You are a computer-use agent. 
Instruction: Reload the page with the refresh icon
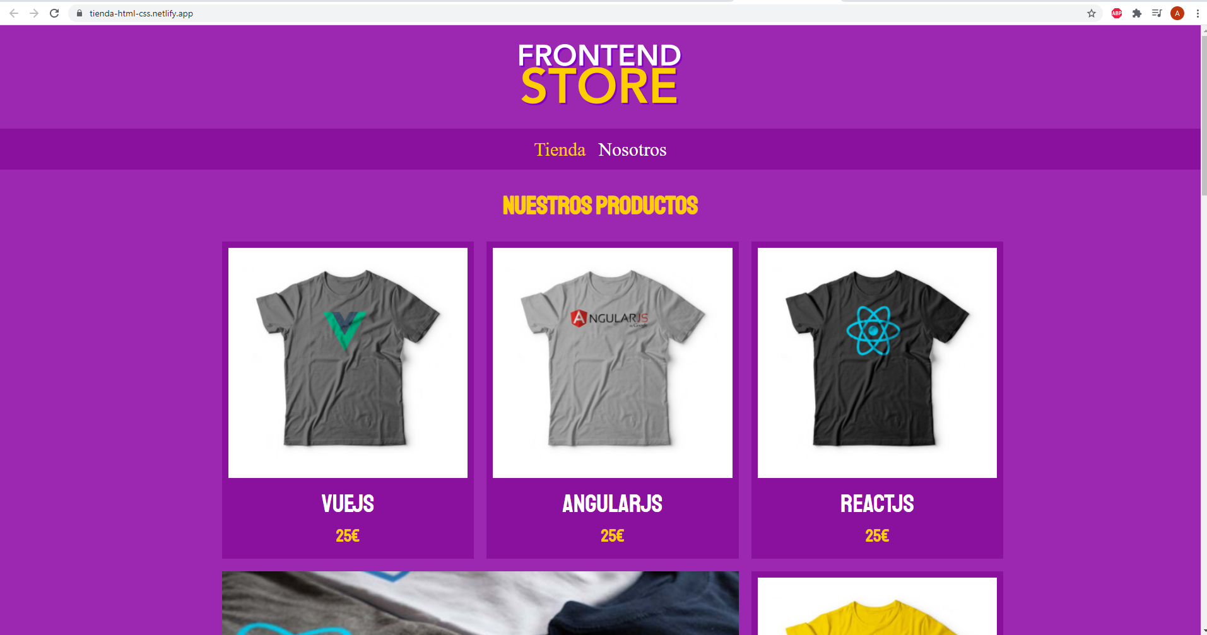pyautogui.click(x=54, y=13)
